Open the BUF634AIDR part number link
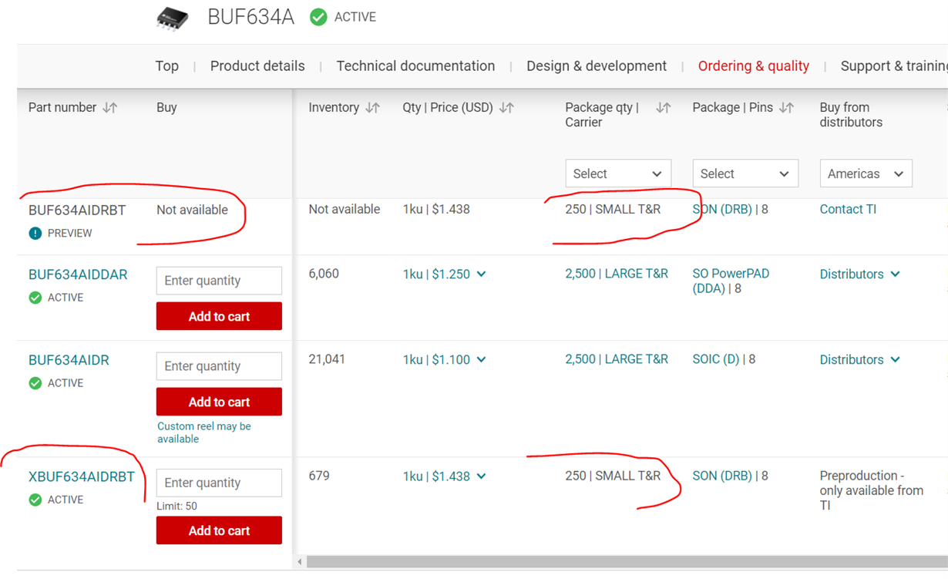 click(x=69, y=360)
